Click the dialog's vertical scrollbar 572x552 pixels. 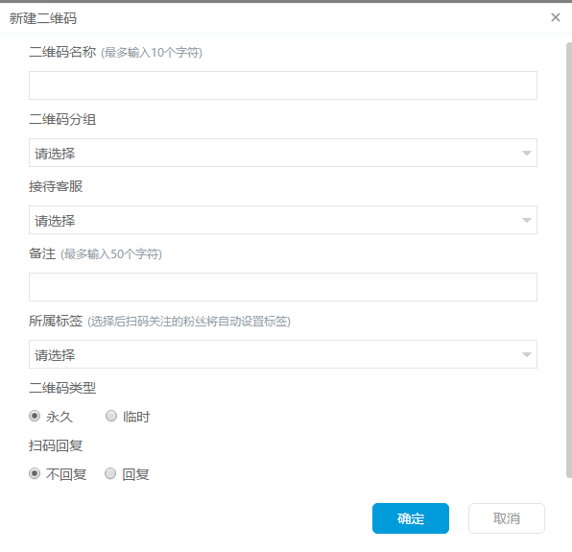(x=569, y=260)
